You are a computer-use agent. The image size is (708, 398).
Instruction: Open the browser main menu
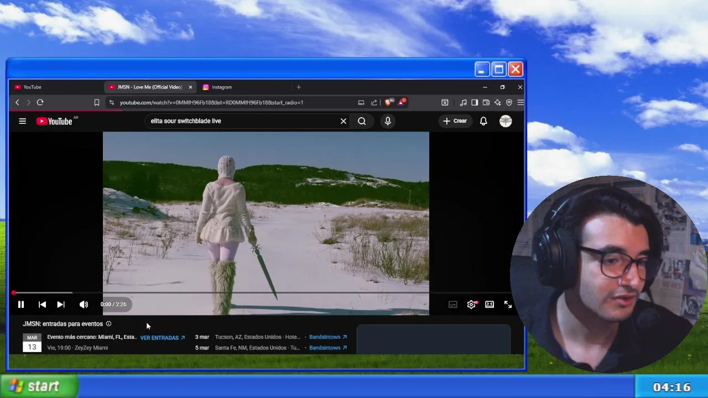520,102
